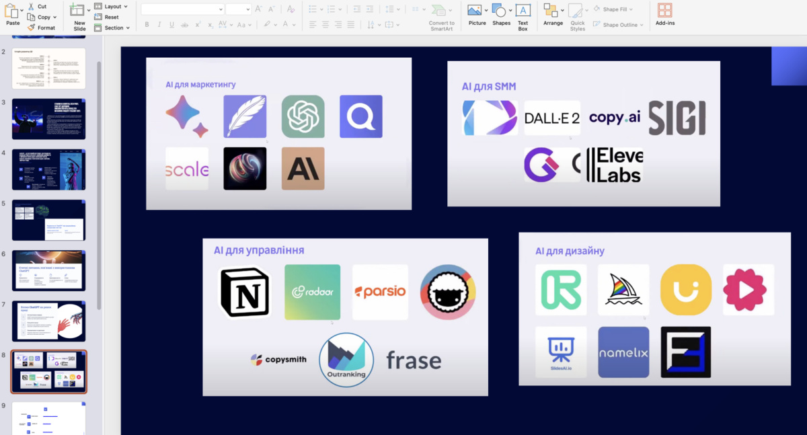Open the Shape Outline dropdown
Viewport: 807px width, 435px height.
click(617, 25)
